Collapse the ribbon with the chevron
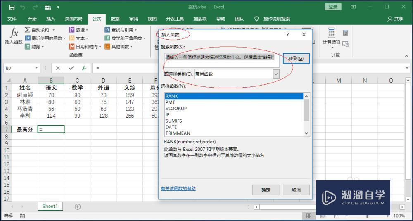 406,56
